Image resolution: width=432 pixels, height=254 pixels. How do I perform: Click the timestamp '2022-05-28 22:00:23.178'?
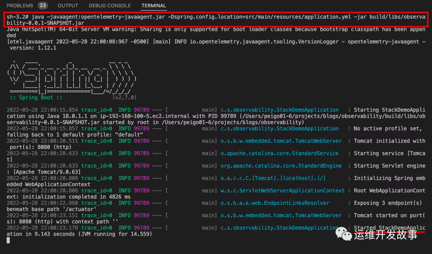(x=42, y=228)
